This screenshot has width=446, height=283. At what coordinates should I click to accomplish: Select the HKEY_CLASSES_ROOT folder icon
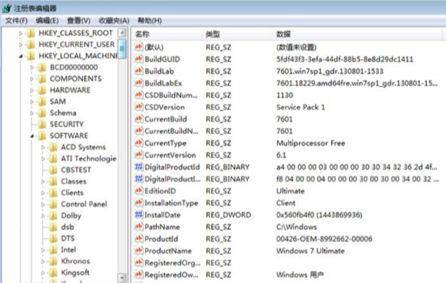[31, 33]
